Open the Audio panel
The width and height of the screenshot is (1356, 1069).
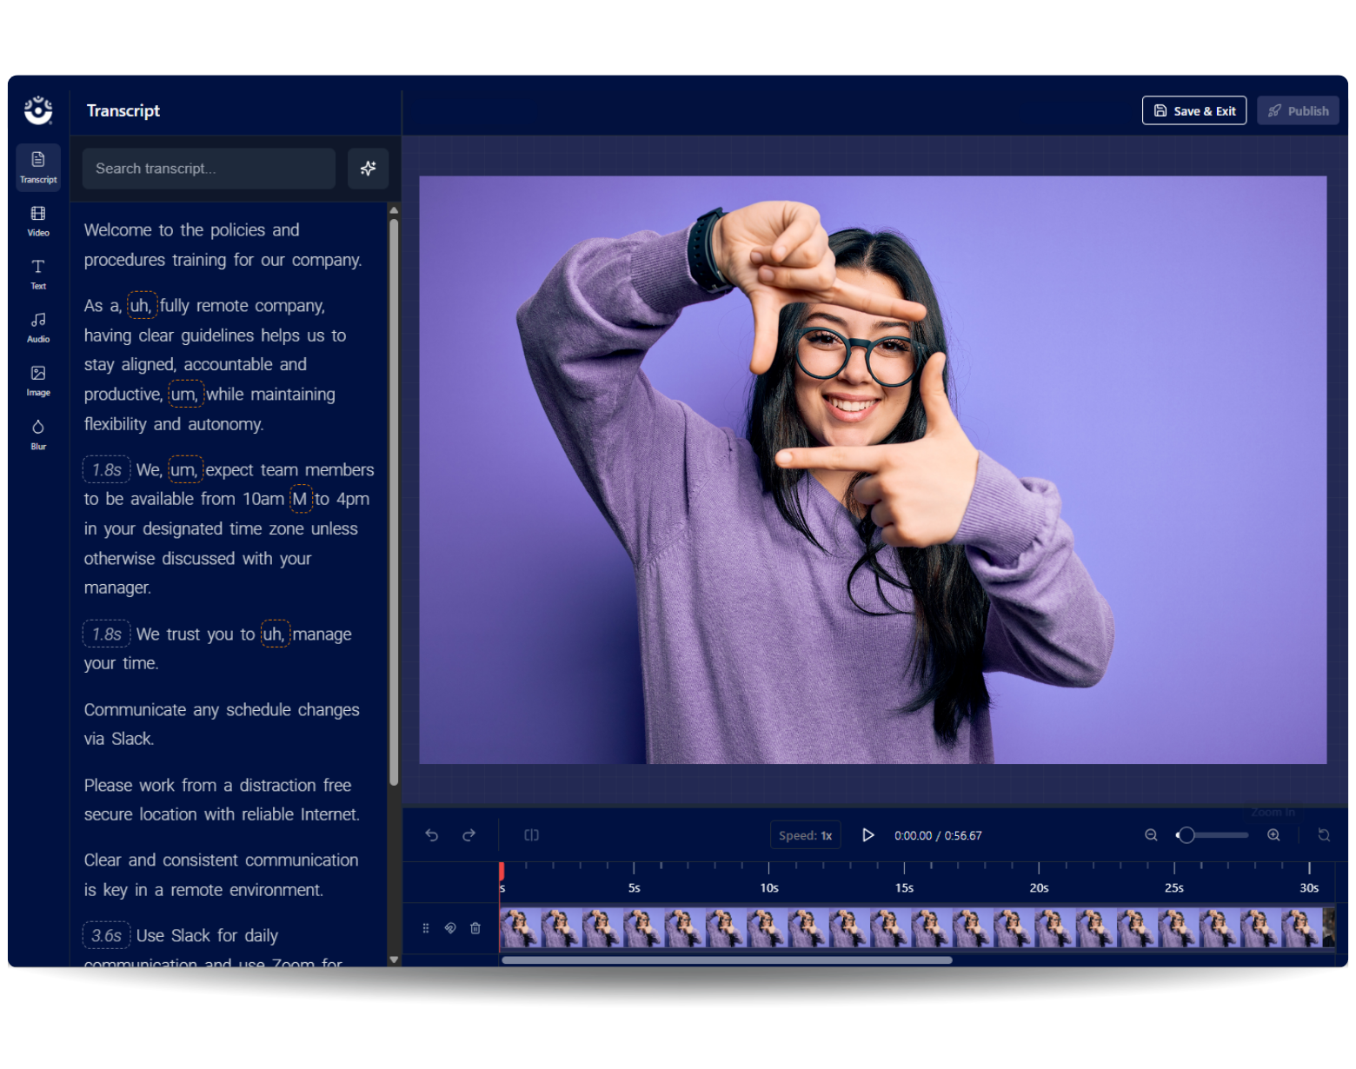click(x=38, y=327)
